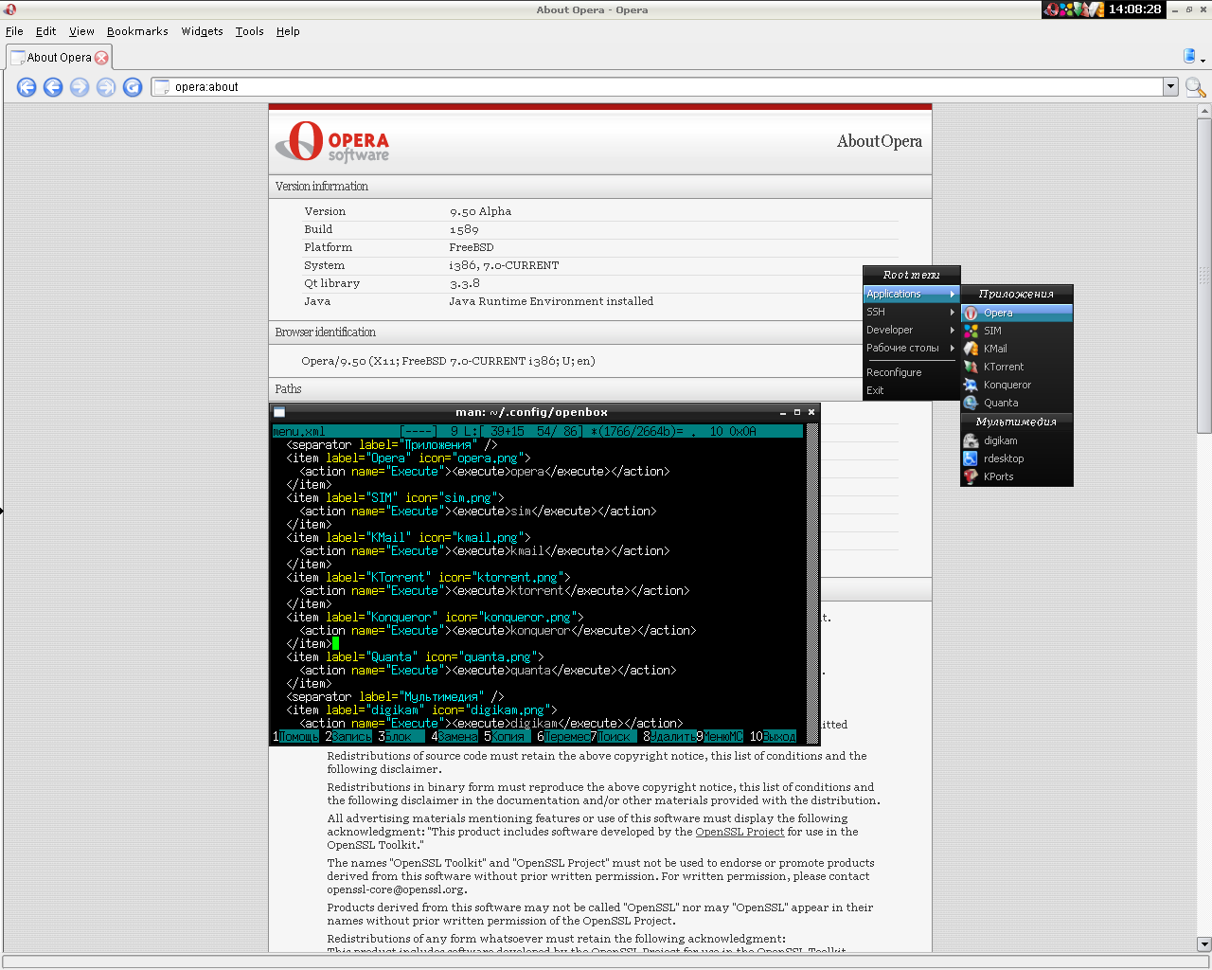The height and width of the screenshot is (970, 1212).
Task: Click the Back arrow button in the toolbar
Action: (53, 87)
